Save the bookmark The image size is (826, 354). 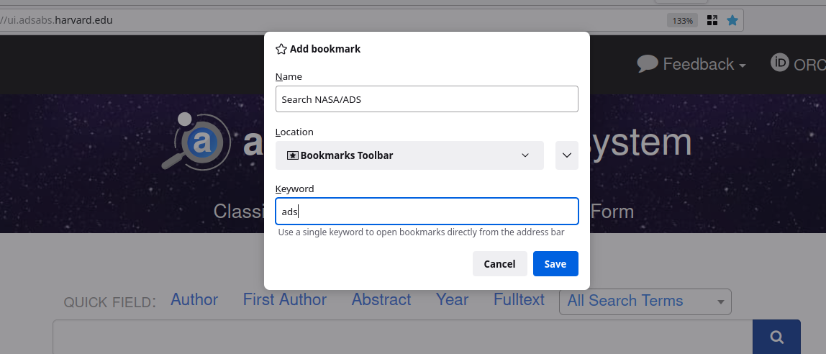coord(555,264)
